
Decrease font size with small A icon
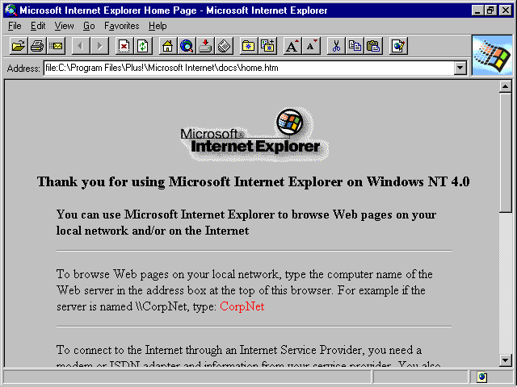click(x=311, y=46)
